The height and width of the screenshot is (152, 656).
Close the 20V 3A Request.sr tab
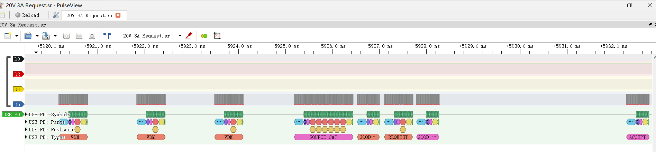tap(118, 15)
